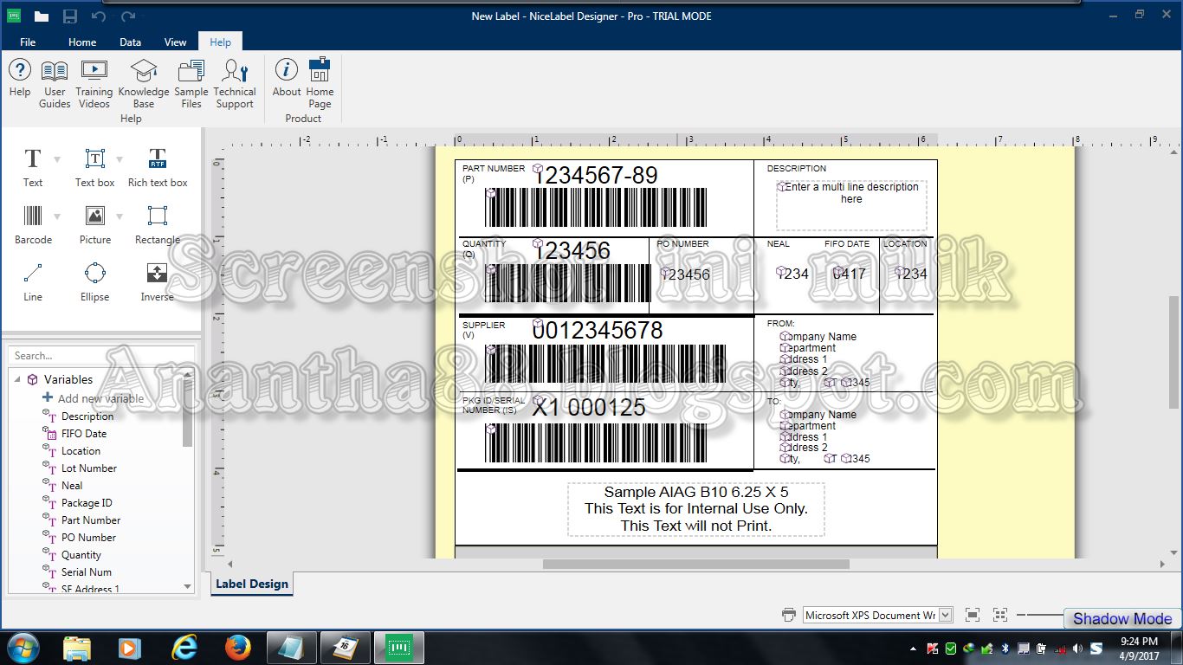The width and height of the screenshot is (1183, 665).
Task: Click Add new variable
Action: 93,398
